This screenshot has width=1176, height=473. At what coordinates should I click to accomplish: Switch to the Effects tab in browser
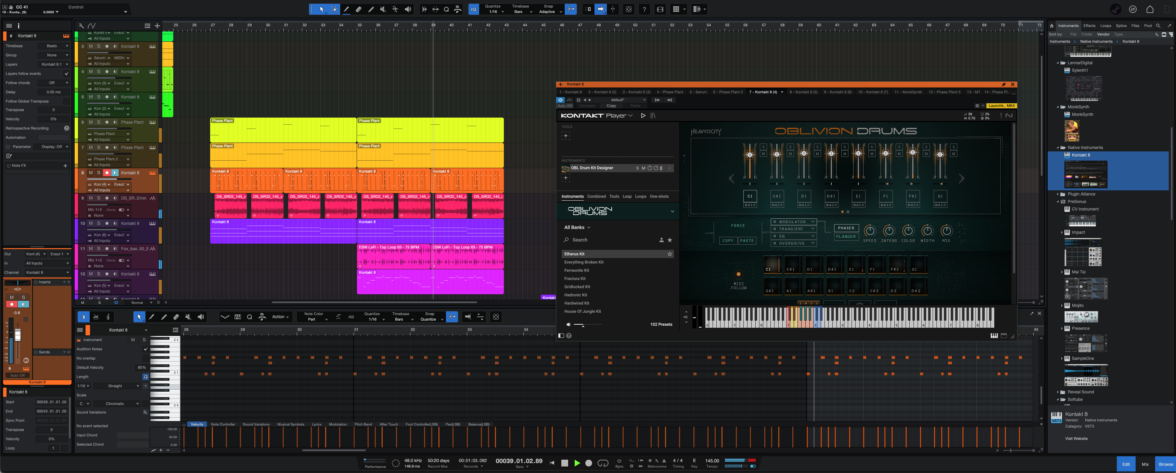click(1089, 26)
